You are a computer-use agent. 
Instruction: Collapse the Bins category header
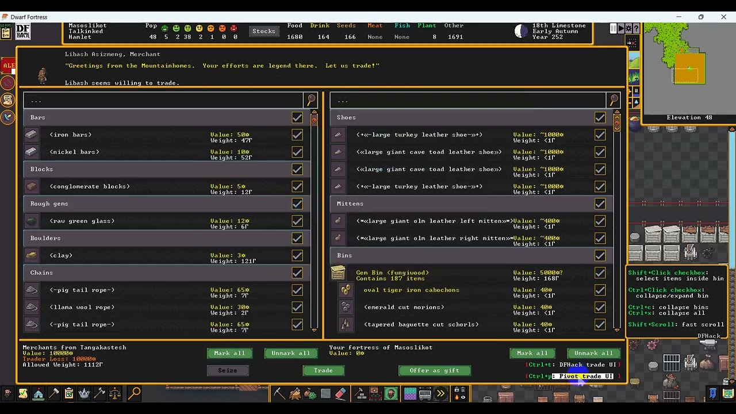(471, 255)
